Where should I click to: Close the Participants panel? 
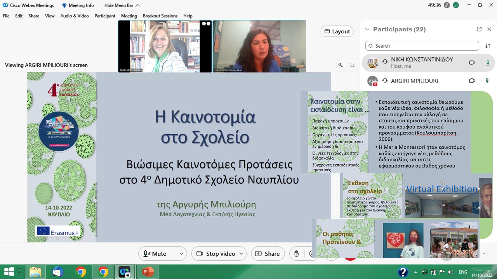(x=489, y=29)
